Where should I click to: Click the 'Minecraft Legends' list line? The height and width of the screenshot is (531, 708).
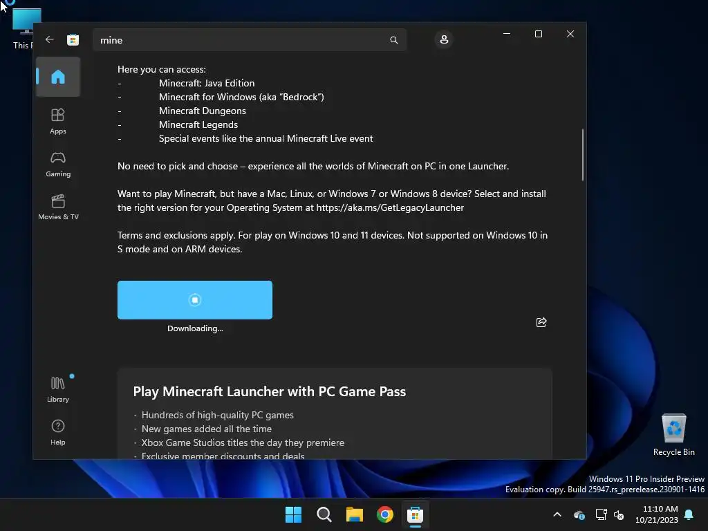tap(198, 124)
